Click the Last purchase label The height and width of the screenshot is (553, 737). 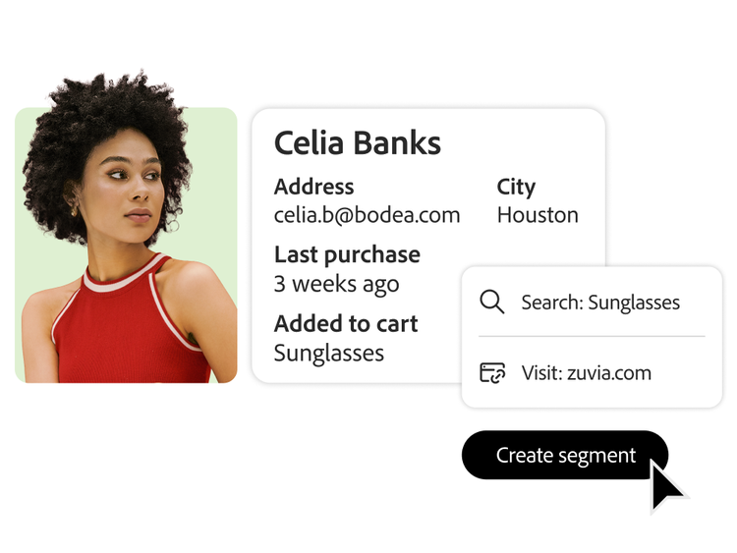347,254
